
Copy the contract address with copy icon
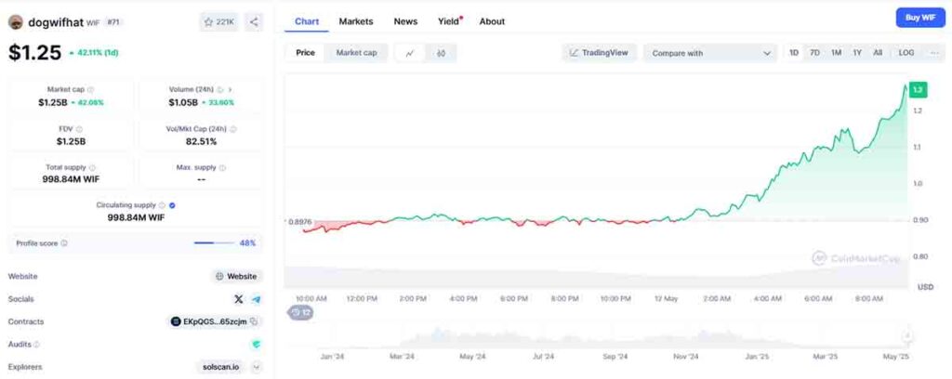[x=254, y=322]
